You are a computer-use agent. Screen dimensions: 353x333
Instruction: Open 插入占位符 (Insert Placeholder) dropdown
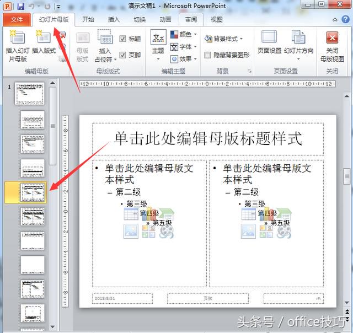[x=105, y=46]
